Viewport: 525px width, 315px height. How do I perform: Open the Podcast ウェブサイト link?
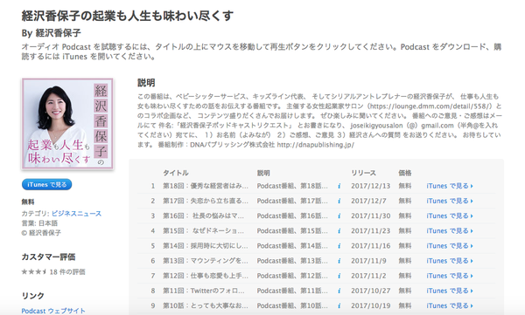pos(53,311)
